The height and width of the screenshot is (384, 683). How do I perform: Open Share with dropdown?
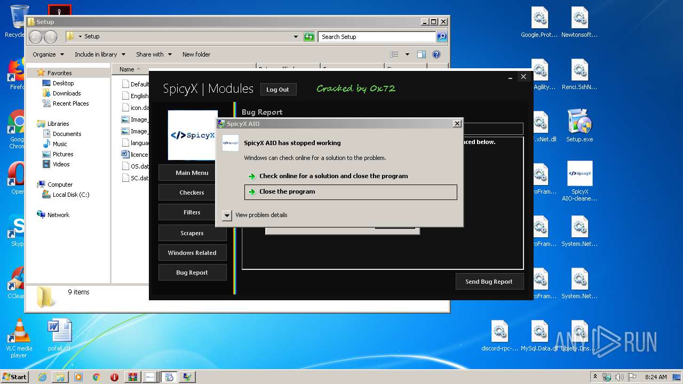click(x=154, y=54)
